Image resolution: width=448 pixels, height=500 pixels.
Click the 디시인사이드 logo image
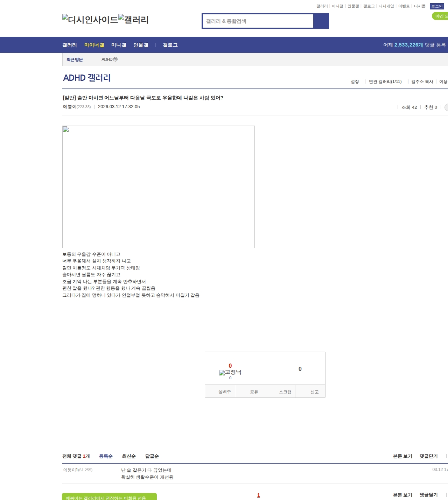click(90, 20)
